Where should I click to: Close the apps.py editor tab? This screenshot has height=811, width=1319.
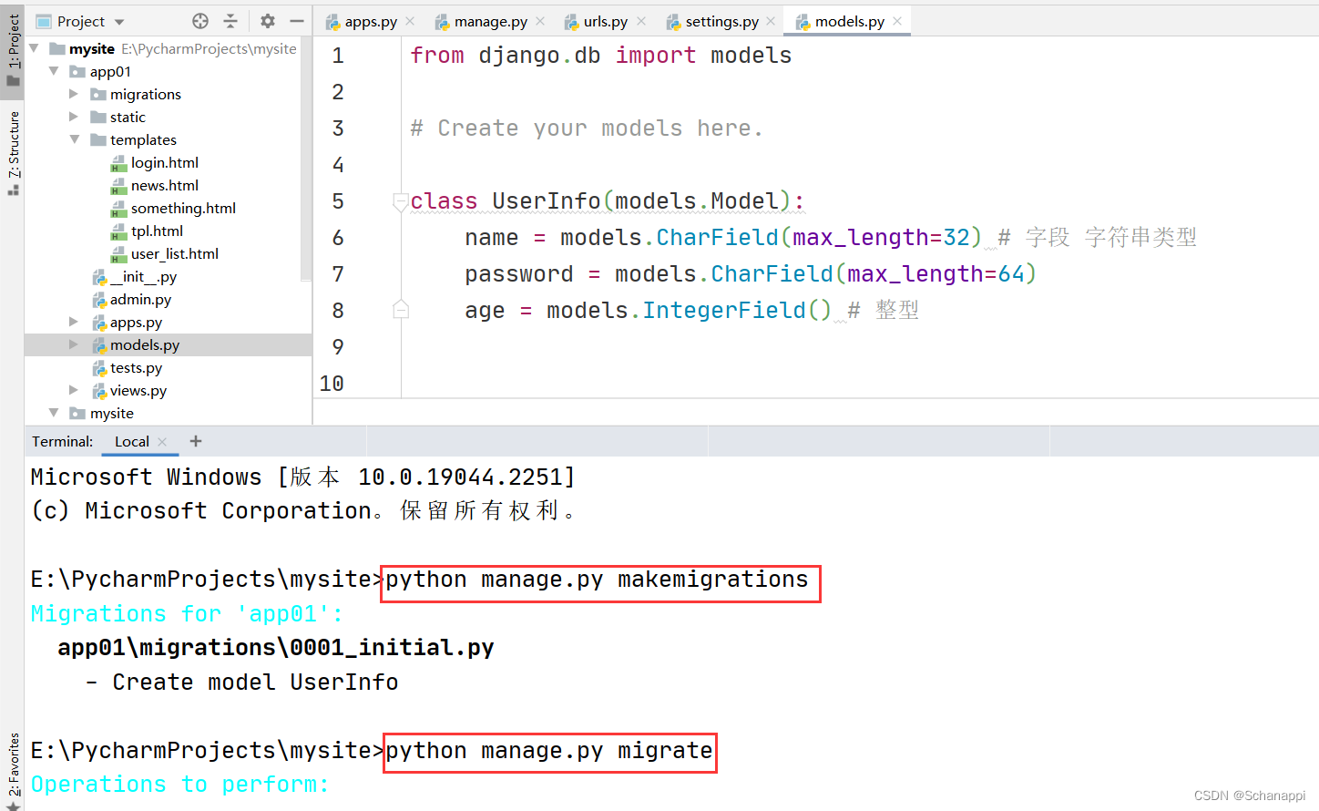[410, 21]
